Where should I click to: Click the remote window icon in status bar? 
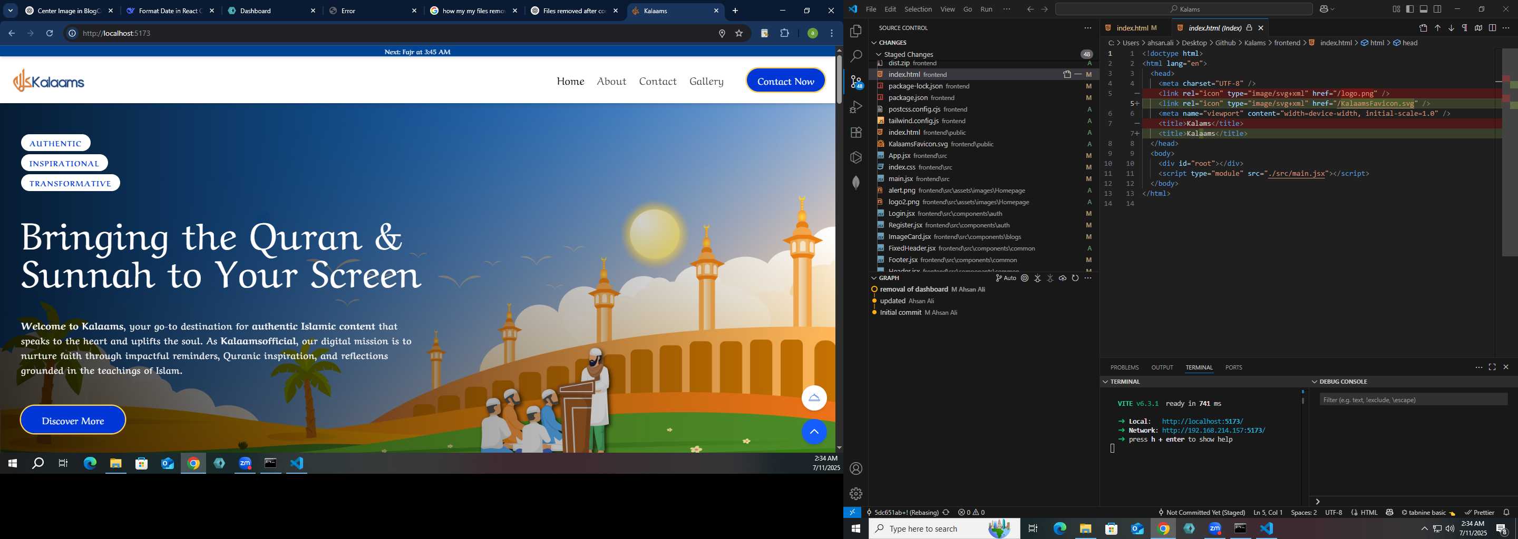pos(852,513)
